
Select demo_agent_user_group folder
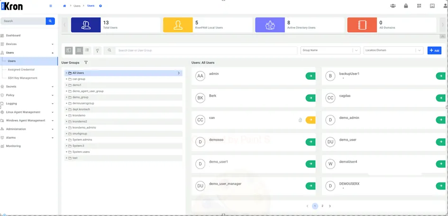[x=123, y=91]
